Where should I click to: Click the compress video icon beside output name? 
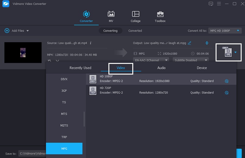click(x=207, y=43)
